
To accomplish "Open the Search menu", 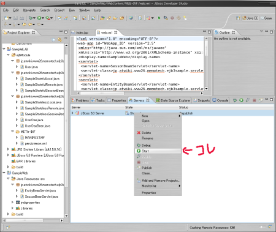I will coord(45,10).
